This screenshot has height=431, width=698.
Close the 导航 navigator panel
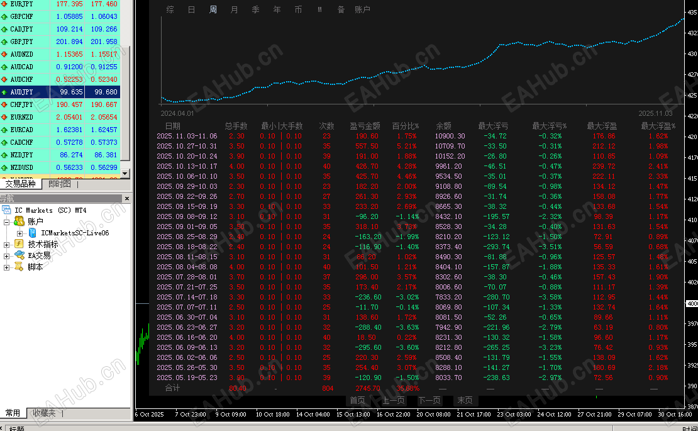pos(127,199)
